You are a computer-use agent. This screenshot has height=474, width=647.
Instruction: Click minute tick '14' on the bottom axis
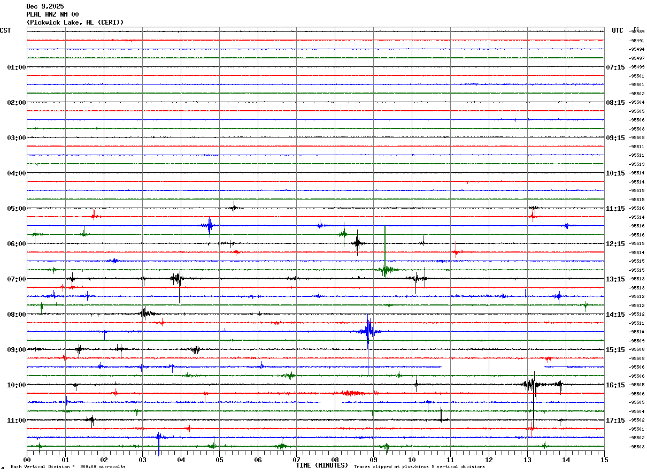[566, 460]
